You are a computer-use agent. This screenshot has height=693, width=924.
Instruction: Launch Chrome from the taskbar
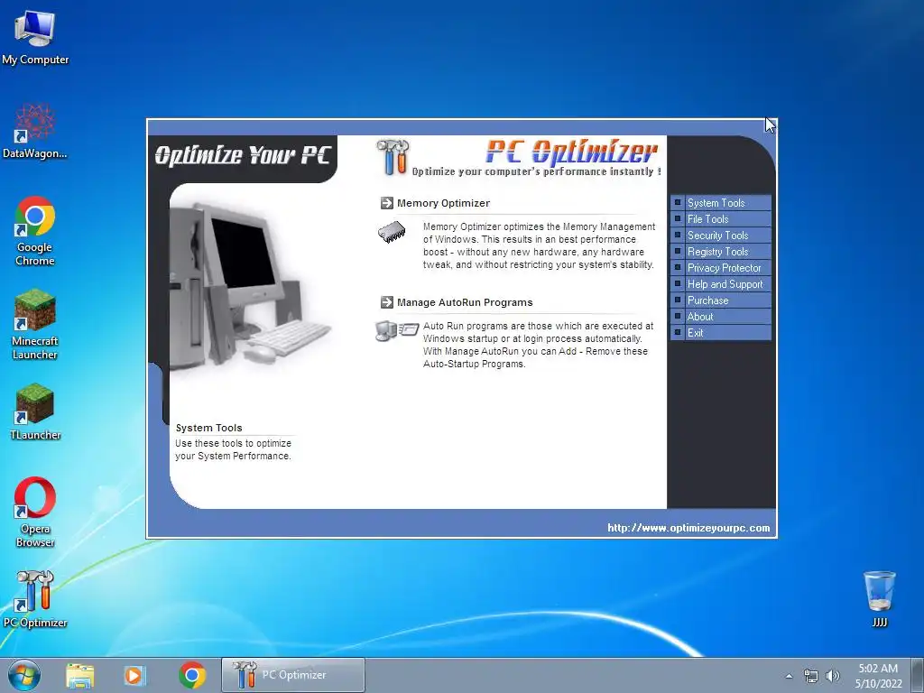(191, 675)
